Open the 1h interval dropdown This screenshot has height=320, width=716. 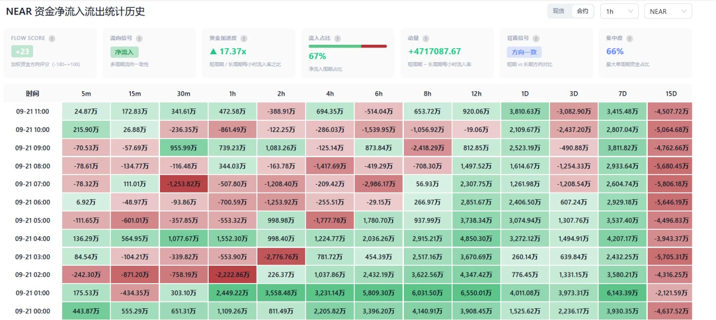(619, 11)
